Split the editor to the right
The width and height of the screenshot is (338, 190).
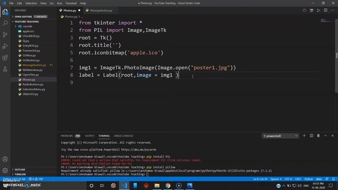[x=325, y=11]
